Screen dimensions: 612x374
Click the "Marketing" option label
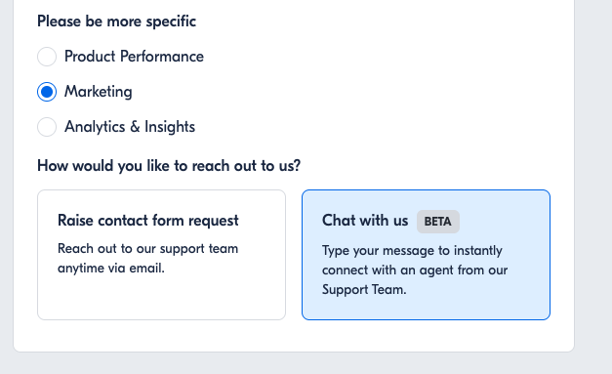click(x=99, y=92)
